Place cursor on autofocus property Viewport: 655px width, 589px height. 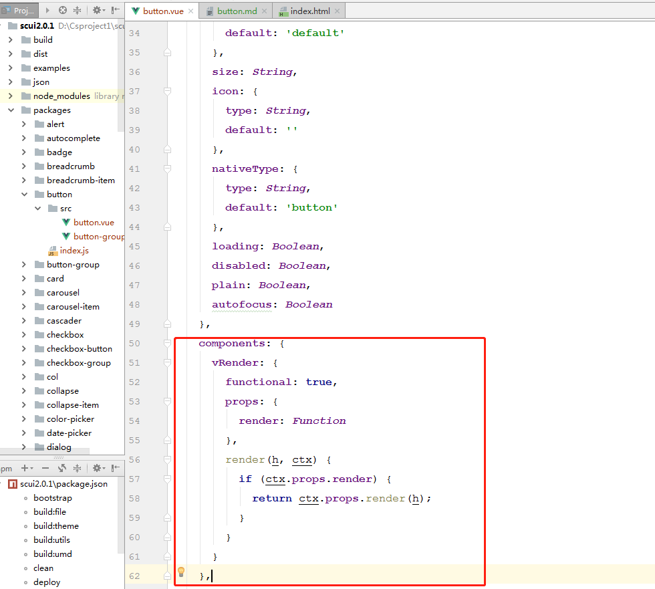click(241, 304)
